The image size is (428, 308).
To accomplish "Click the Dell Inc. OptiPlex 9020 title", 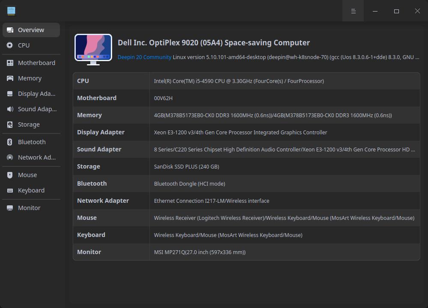I will click(214, 43).
